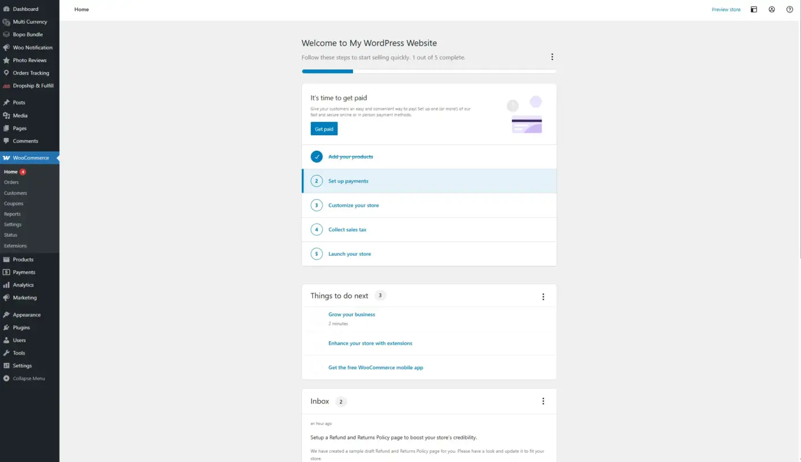Click the step 5 number circle
This screenshot has height=462, width=801.
click(x=317, y=254)
